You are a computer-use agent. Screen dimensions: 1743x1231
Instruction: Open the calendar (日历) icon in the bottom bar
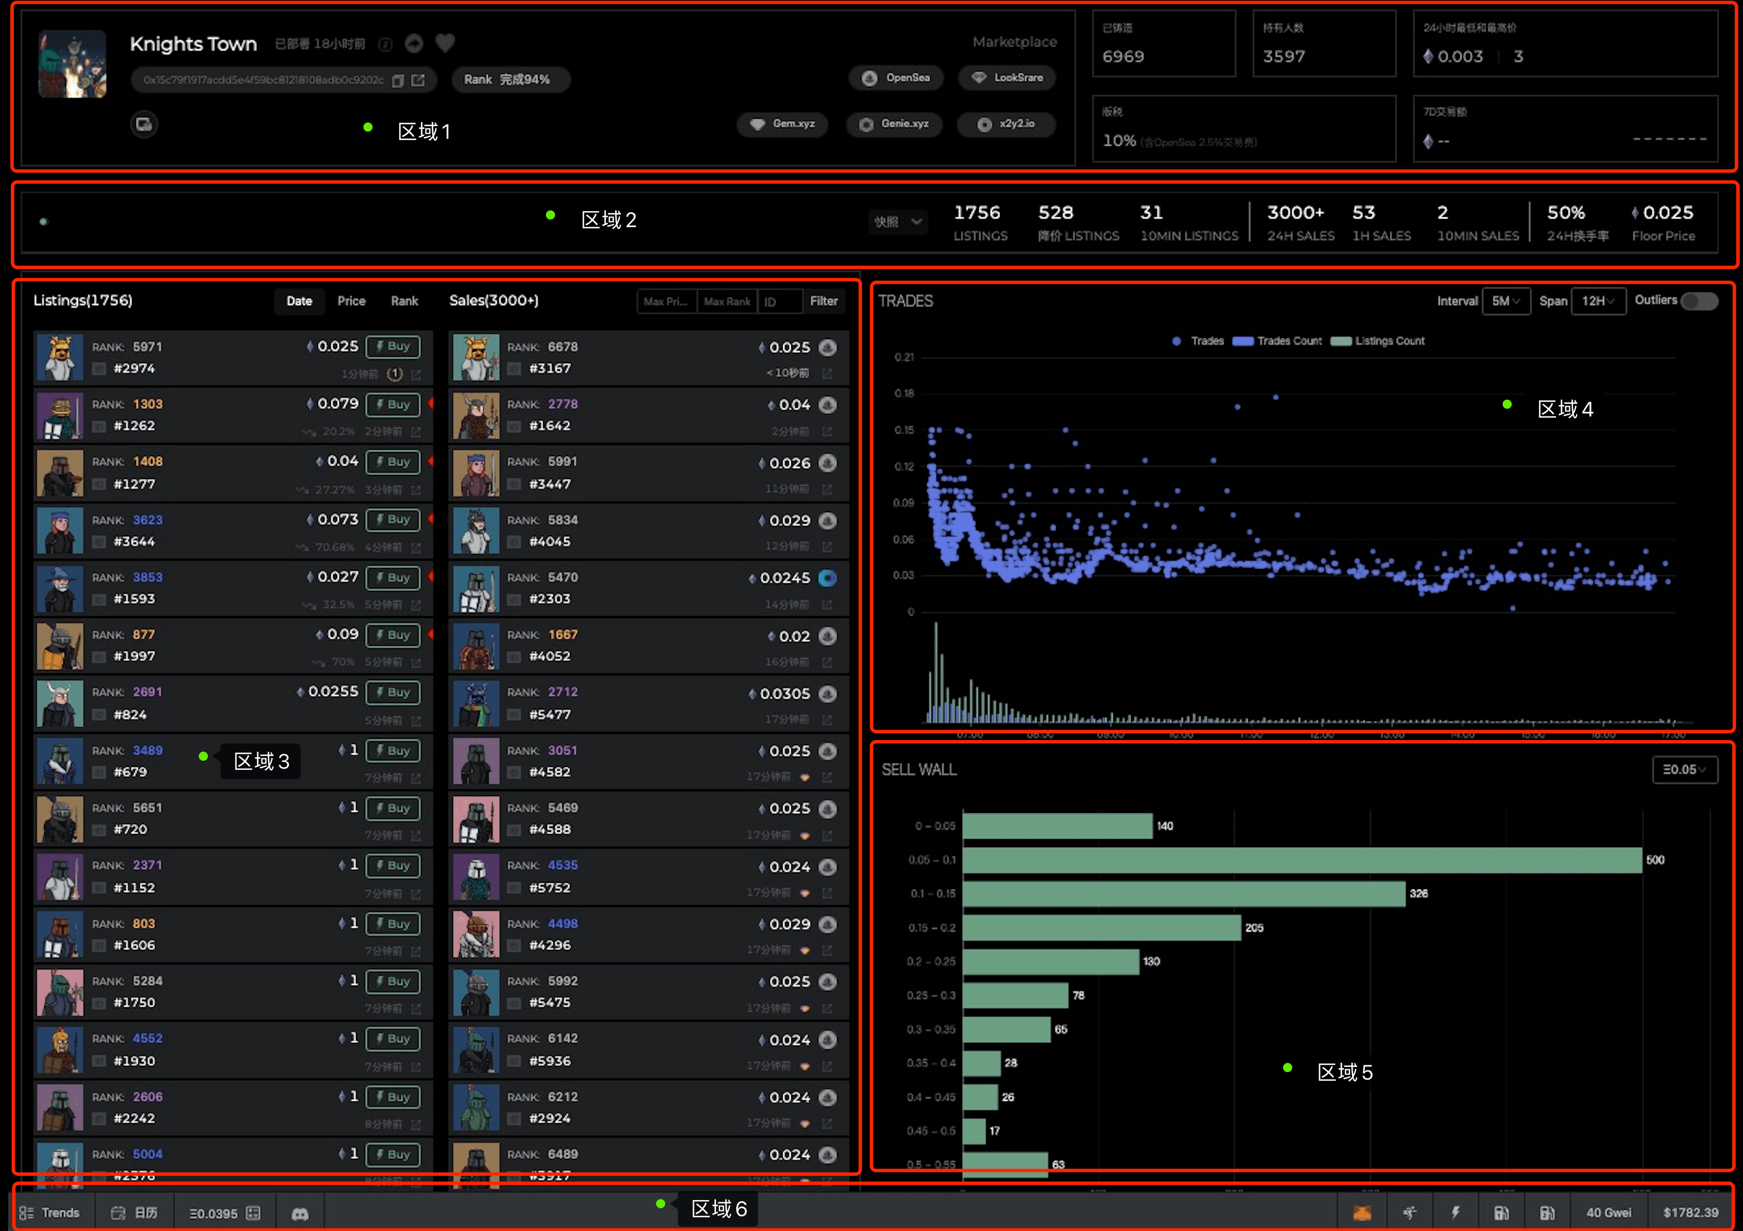click(x=119, y=1213)
